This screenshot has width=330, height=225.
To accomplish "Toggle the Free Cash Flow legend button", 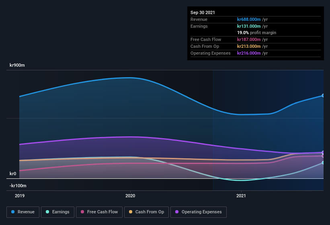I will pos(99,212).
